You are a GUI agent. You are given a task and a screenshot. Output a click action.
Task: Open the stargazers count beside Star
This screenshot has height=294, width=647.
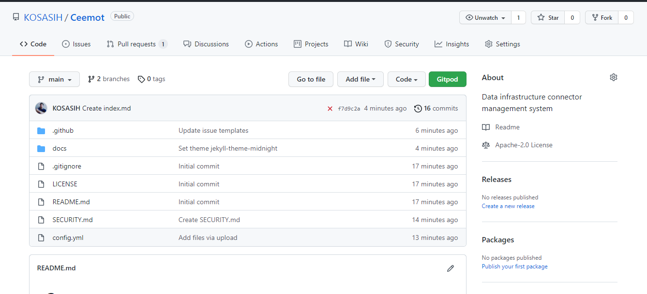point(572,18)
